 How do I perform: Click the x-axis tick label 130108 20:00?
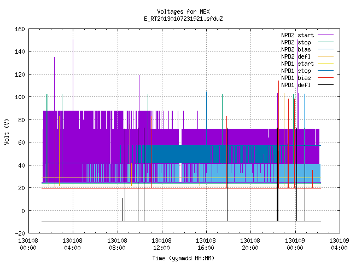[x=250, y=244]
